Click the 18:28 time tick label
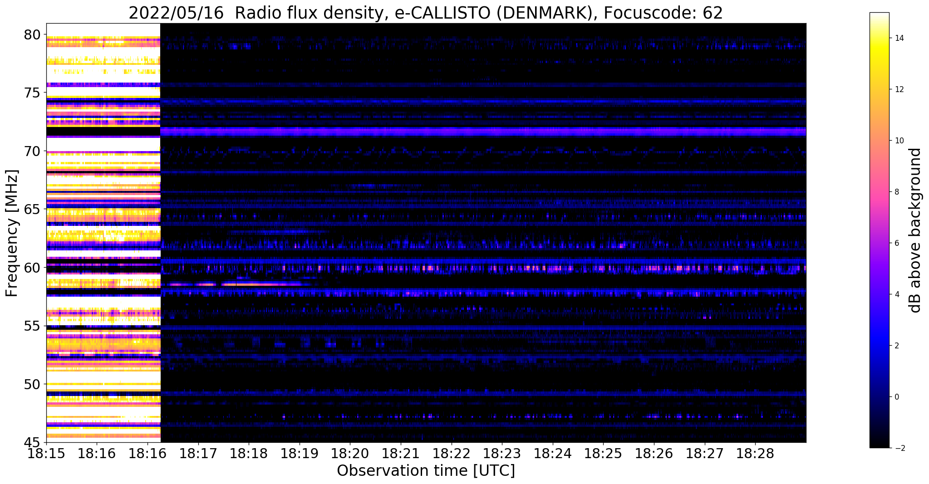The image size is (929, 484). 755,454
